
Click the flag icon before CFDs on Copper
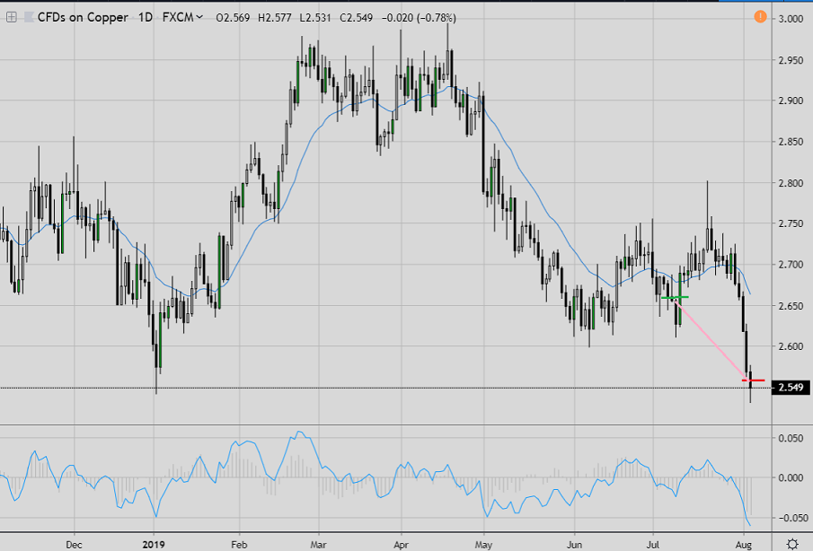coord(29,18)
